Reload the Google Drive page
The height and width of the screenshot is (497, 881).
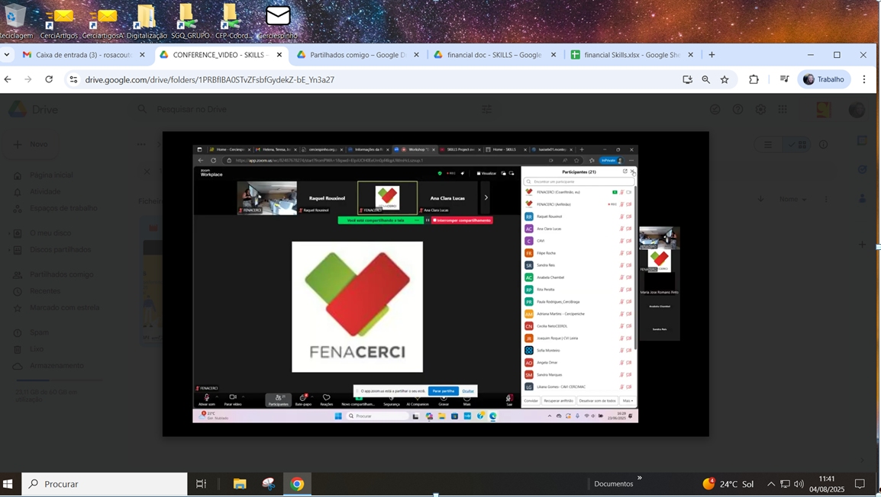49,79
